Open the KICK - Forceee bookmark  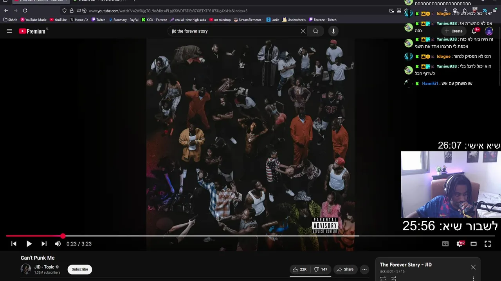(154, 20)
